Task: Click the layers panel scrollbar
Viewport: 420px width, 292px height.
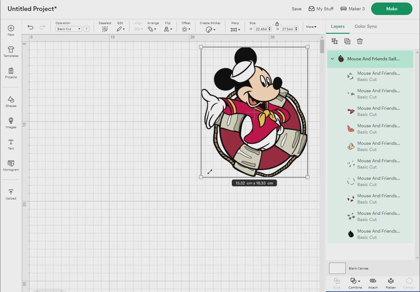Action: coord(417,154)
